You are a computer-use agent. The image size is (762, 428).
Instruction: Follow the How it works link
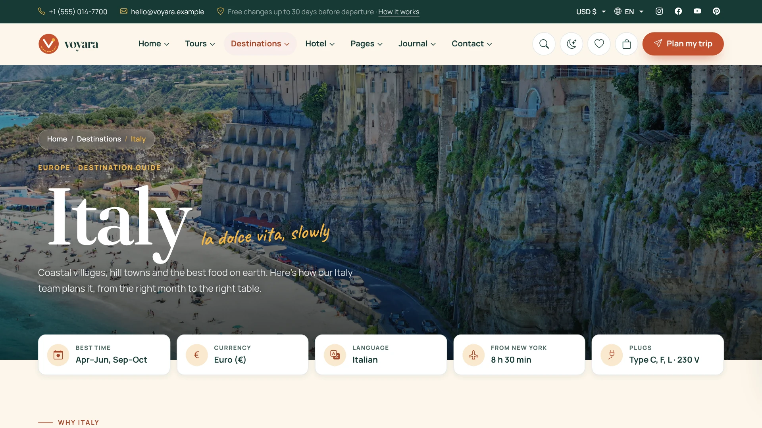(399, 12)
